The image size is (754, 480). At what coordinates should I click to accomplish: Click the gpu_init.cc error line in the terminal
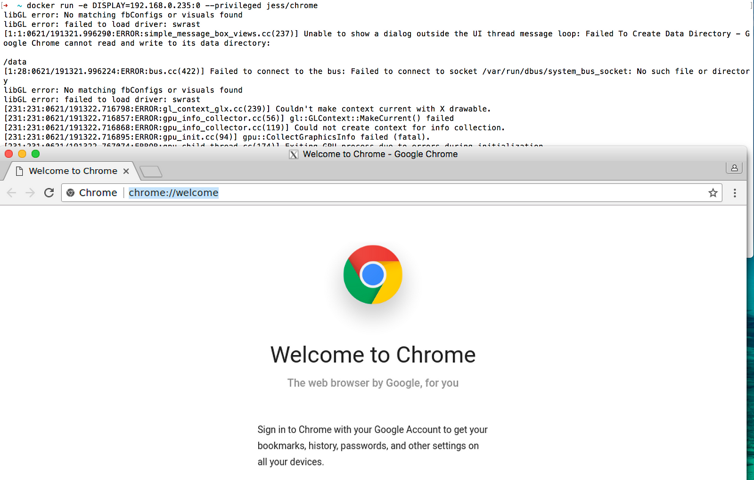(x=217, y=137)
